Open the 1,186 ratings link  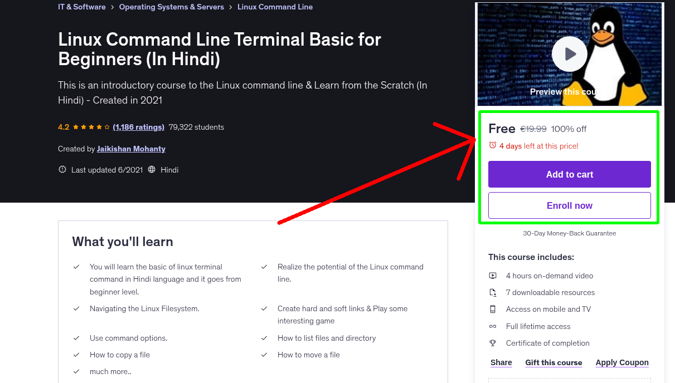(138, 127)
